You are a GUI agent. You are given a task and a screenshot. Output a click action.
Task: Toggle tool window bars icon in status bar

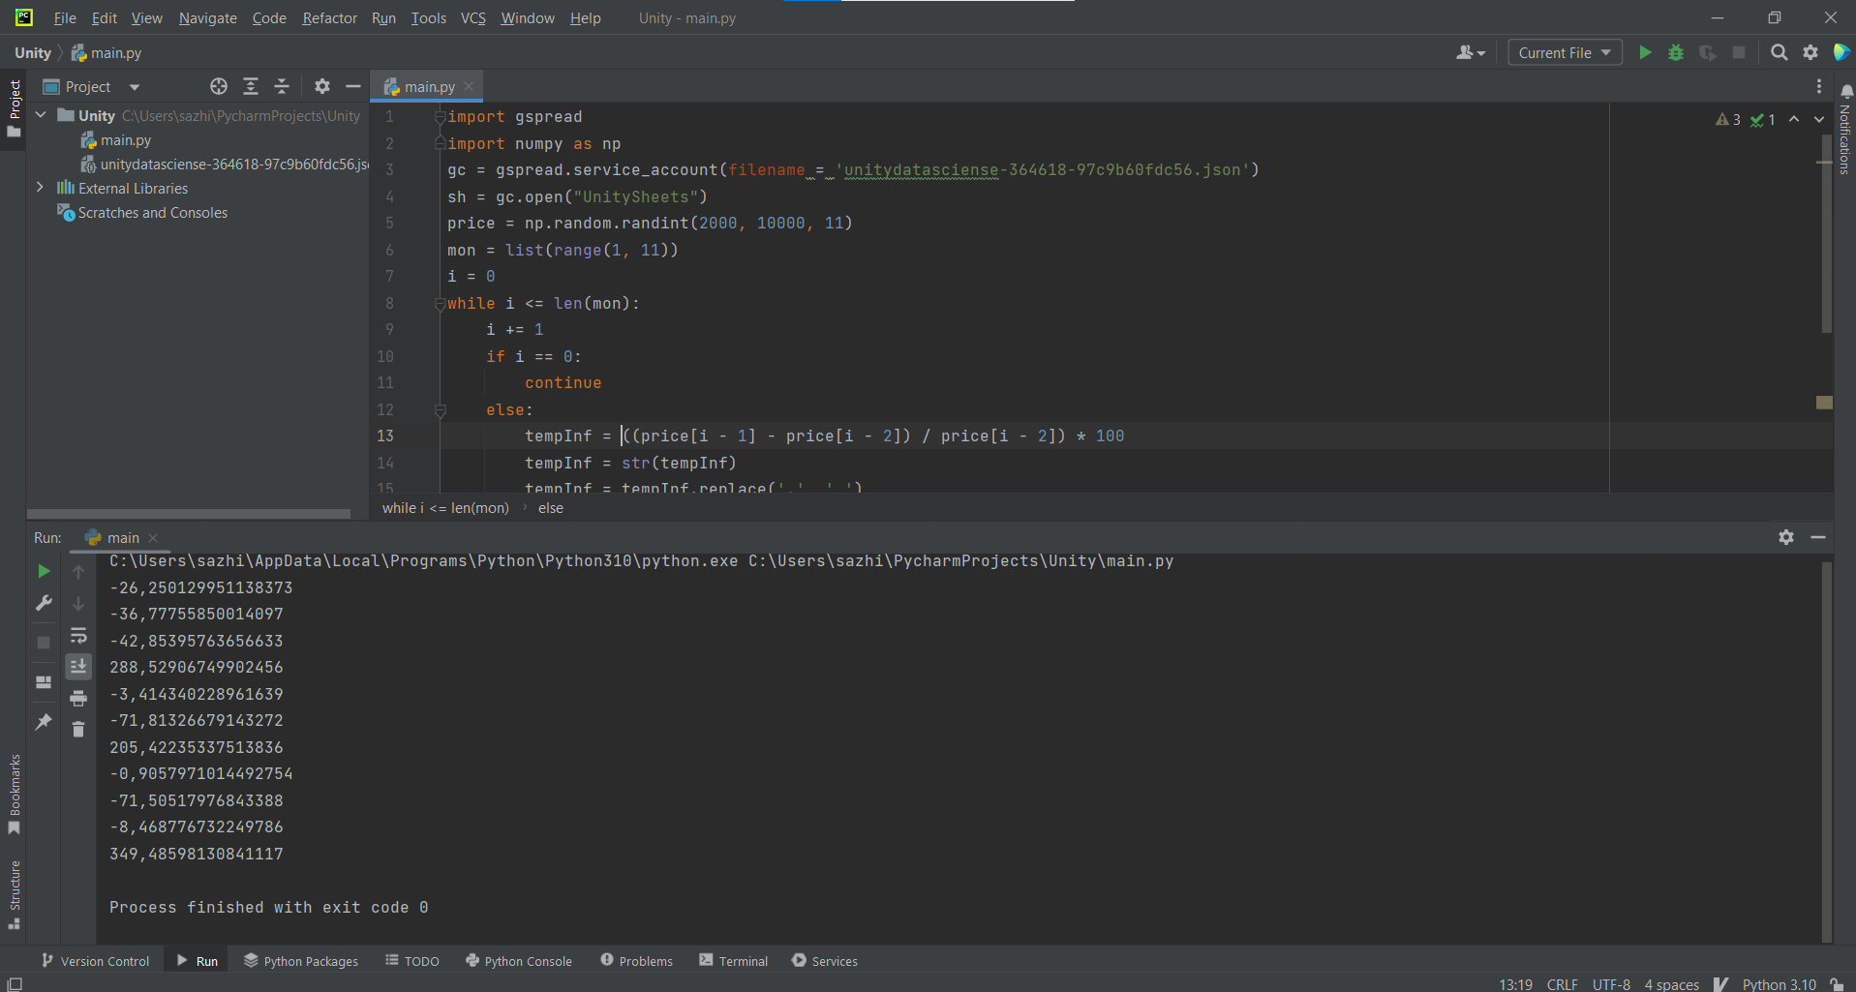[x=15, y=983]
